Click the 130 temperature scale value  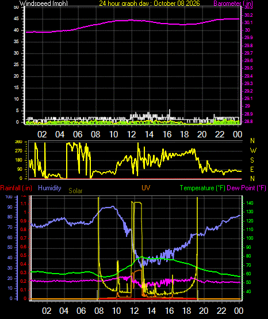[250, 212]
